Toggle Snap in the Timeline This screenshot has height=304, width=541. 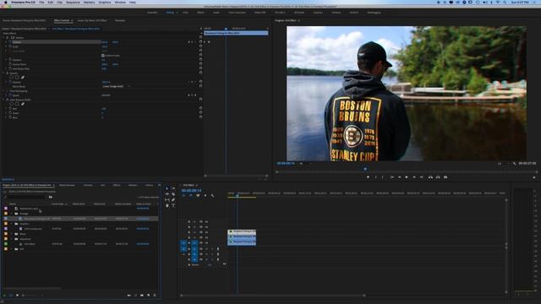click(x=191, y=195)
